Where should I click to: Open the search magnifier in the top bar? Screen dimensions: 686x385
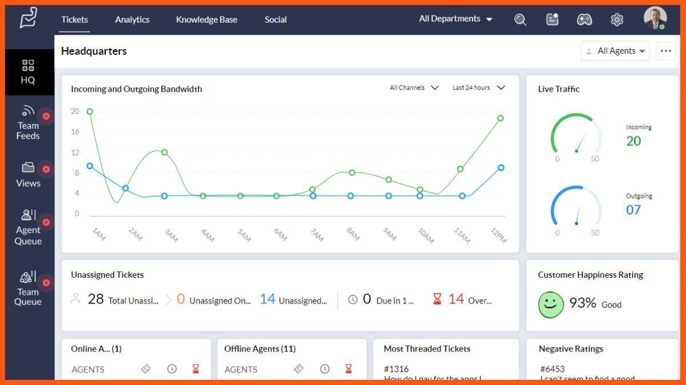click(x=520, y=19)
